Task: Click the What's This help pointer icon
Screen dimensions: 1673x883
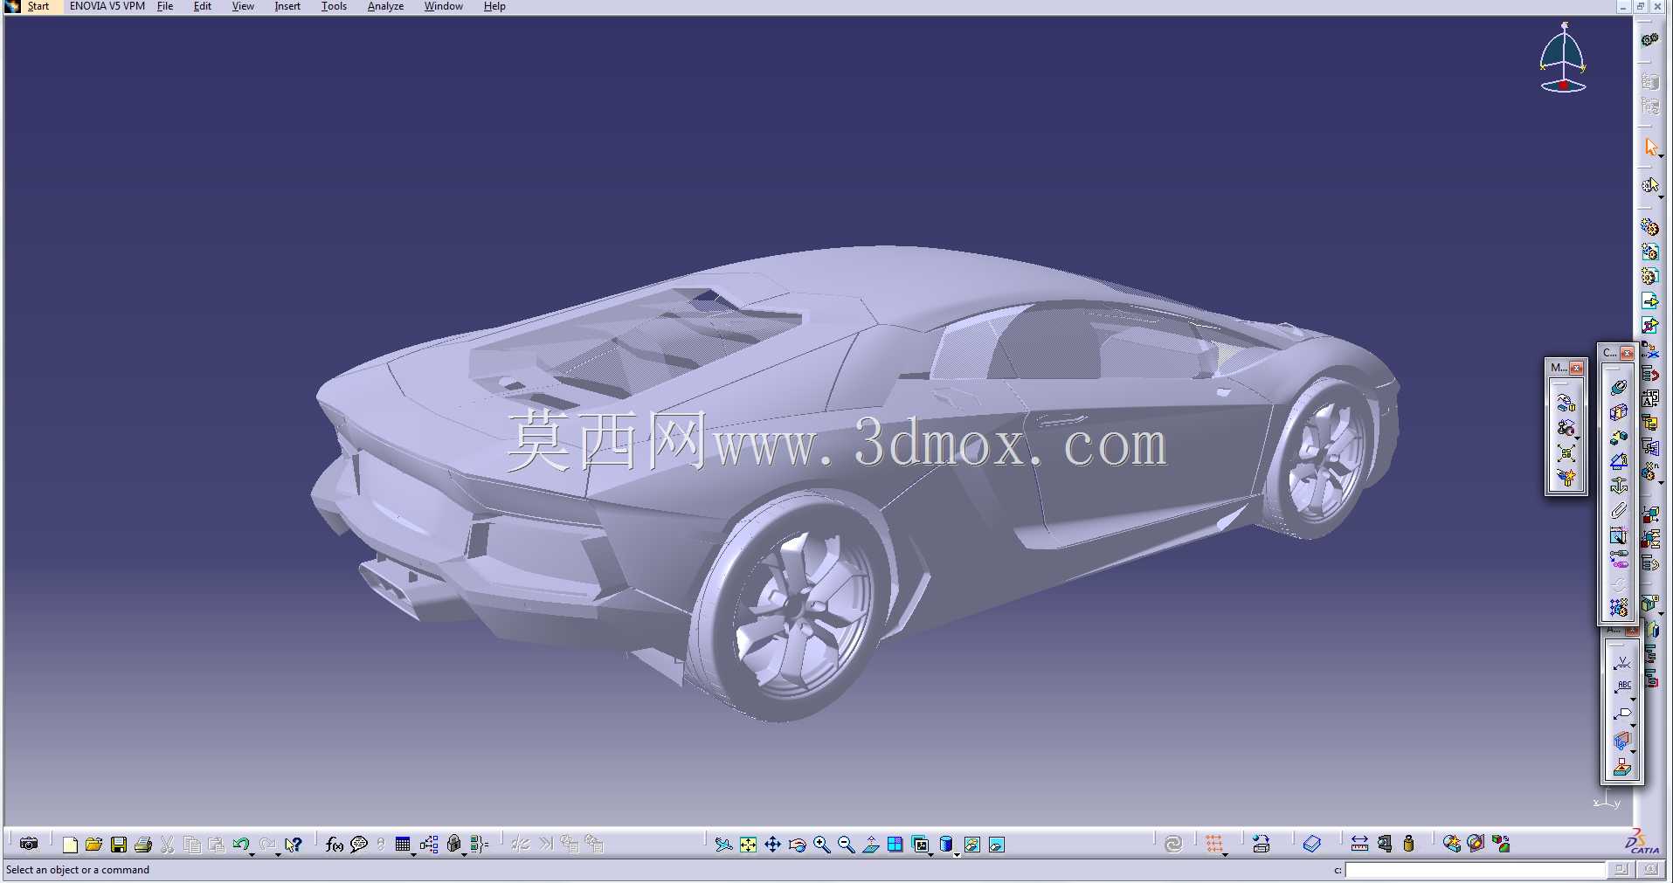Action: coord(294,844)
